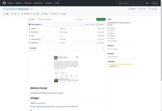162x111 pixels.
Task: Open the Releases heading link
Action: [x=110, y=46]
